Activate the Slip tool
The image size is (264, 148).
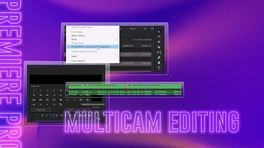[x=159, y=53]
